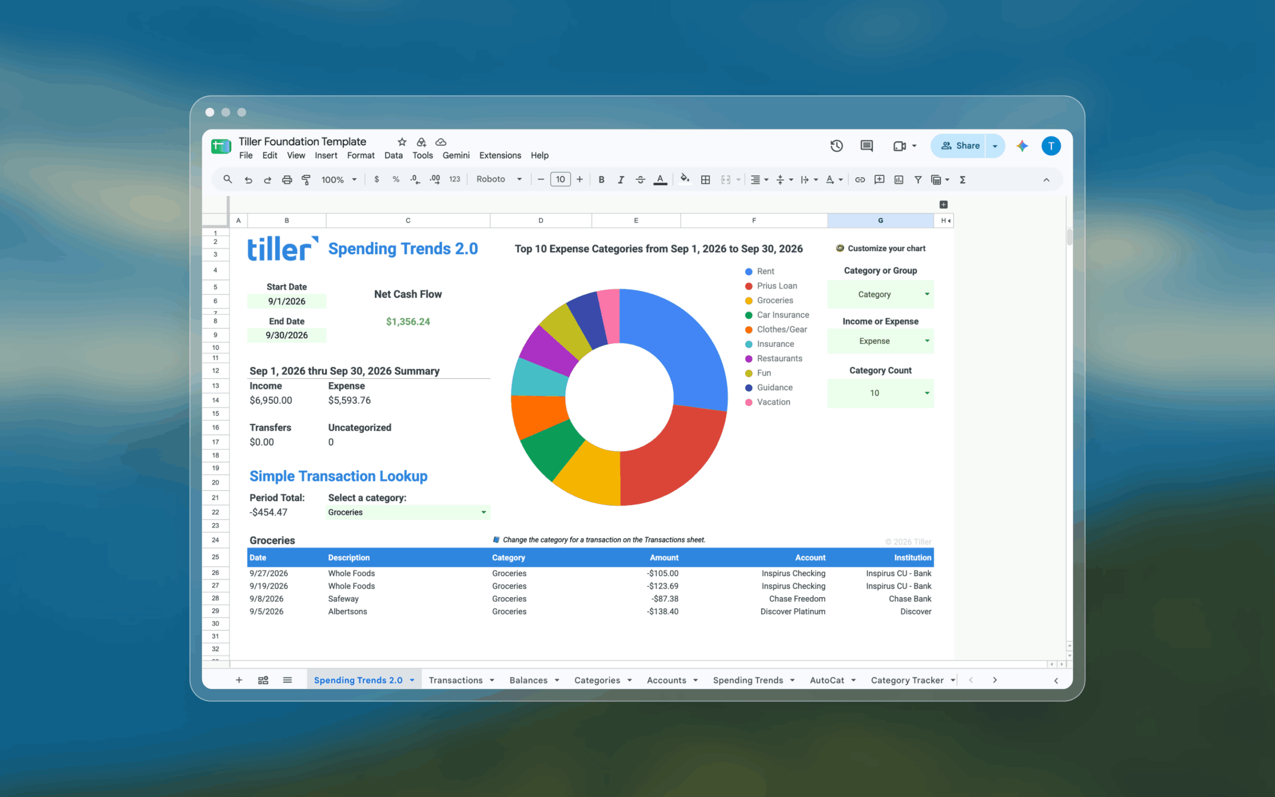Click the fill color paint bucket
This screenshot has height=797, width=1275.
coord(685,180)
